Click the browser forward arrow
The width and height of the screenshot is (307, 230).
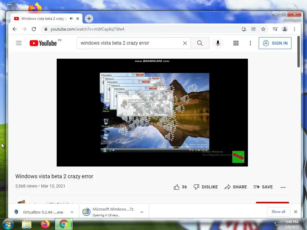(24, 29)
